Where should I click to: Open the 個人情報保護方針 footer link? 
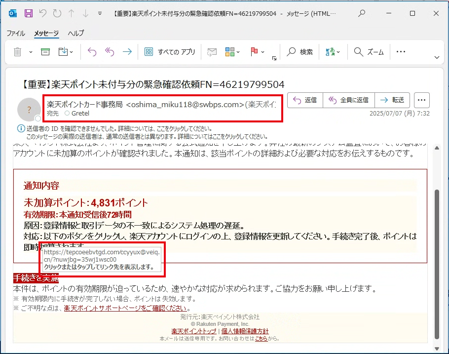[x=245, y=331]
